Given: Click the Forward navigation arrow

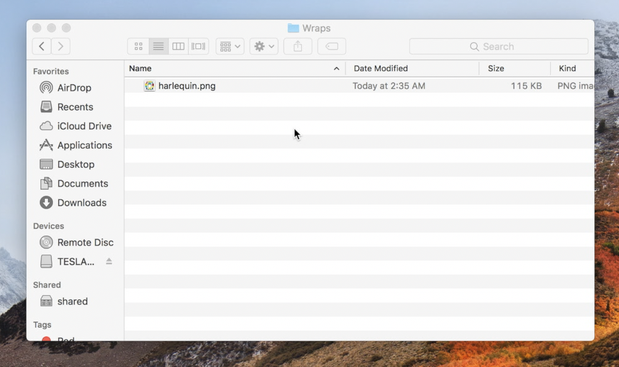Looking at the screenshot, I should coord(60,46).
